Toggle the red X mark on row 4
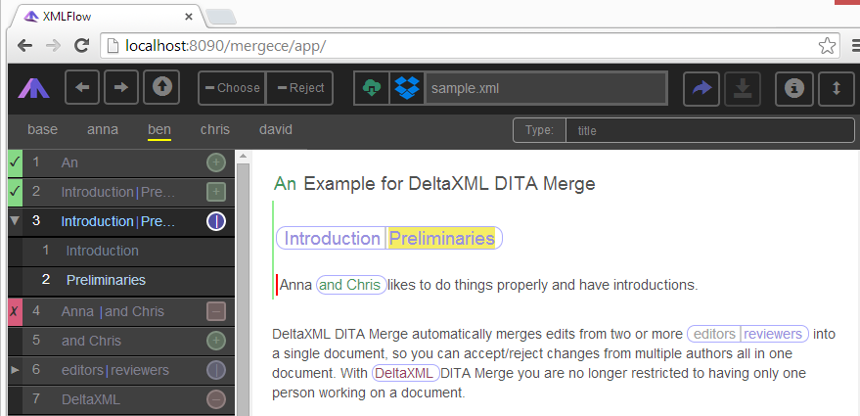The image size is (860, 416). (x=15, y=311)
